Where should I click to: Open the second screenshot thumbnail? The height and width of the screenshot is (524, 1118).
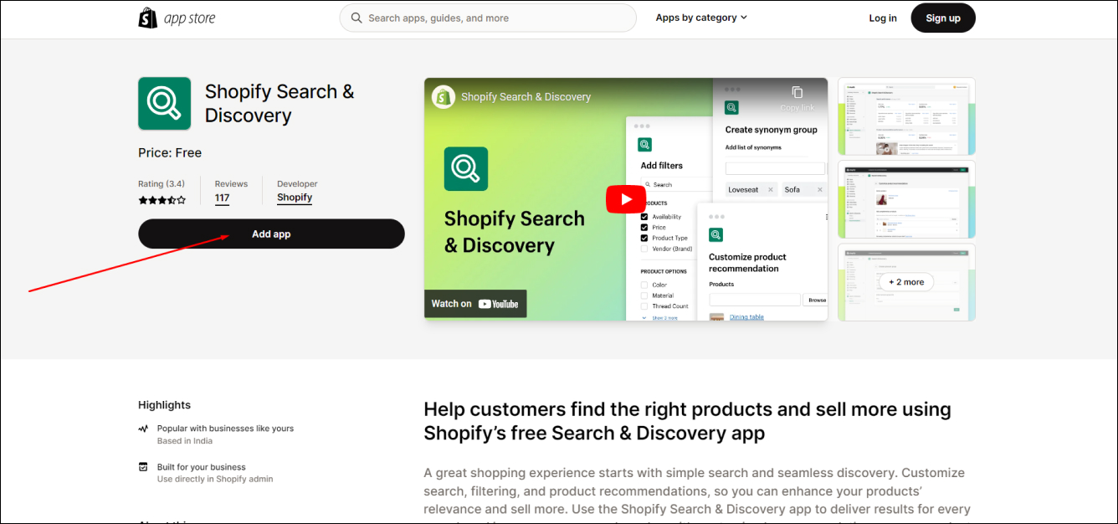(x=906, y=199)
